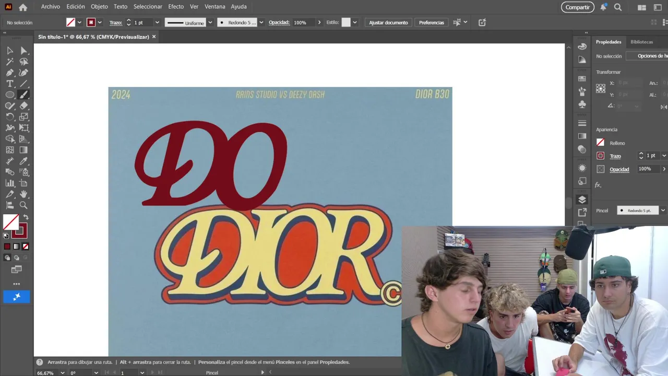
Task: Select the Hand tool
Action: [x=23, y=194]
